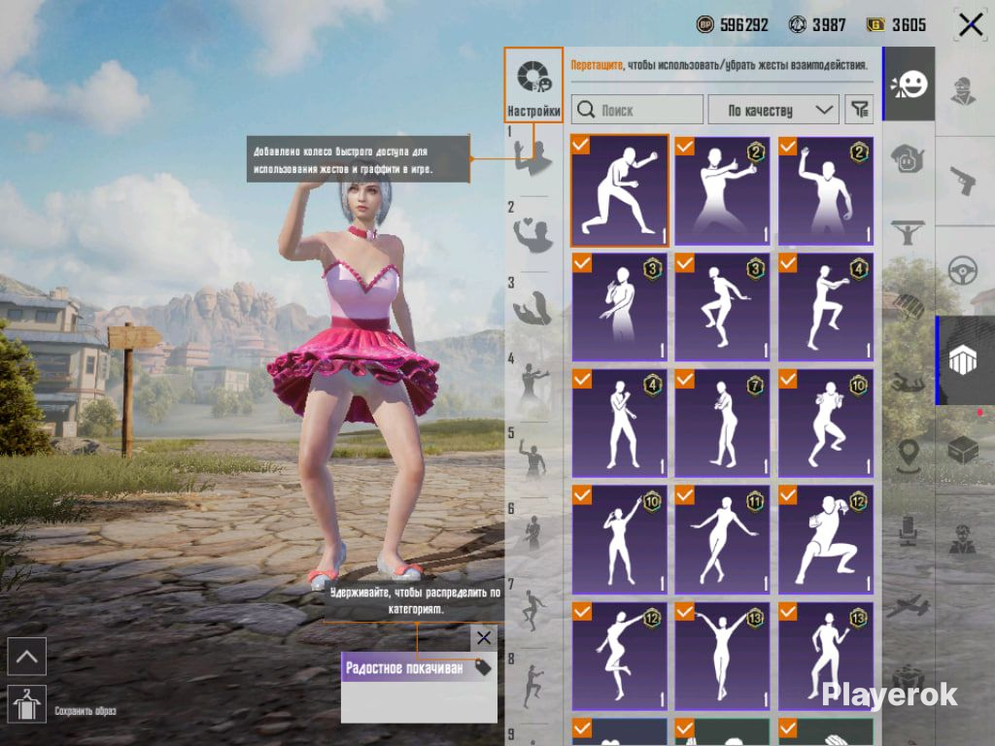
Task: Open the smiley emotes category tab
Action: pos(909,84)
